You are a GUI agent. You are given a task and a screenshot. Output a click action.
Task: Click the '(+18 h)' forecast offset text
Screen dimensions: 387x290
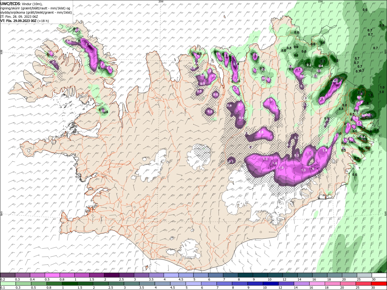click(x=43, y=21)
